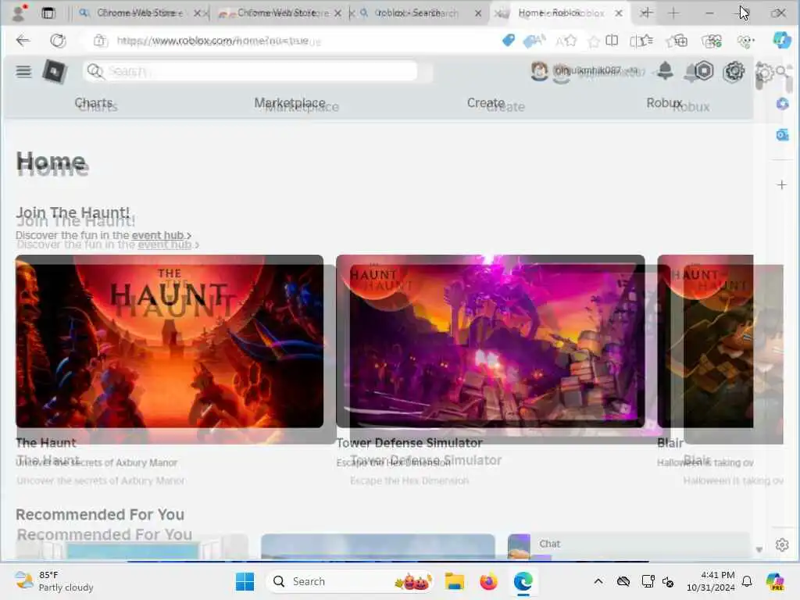Go to the Marketplace page
This screenshot has height=600, width=800.
[x=289, y=103]
